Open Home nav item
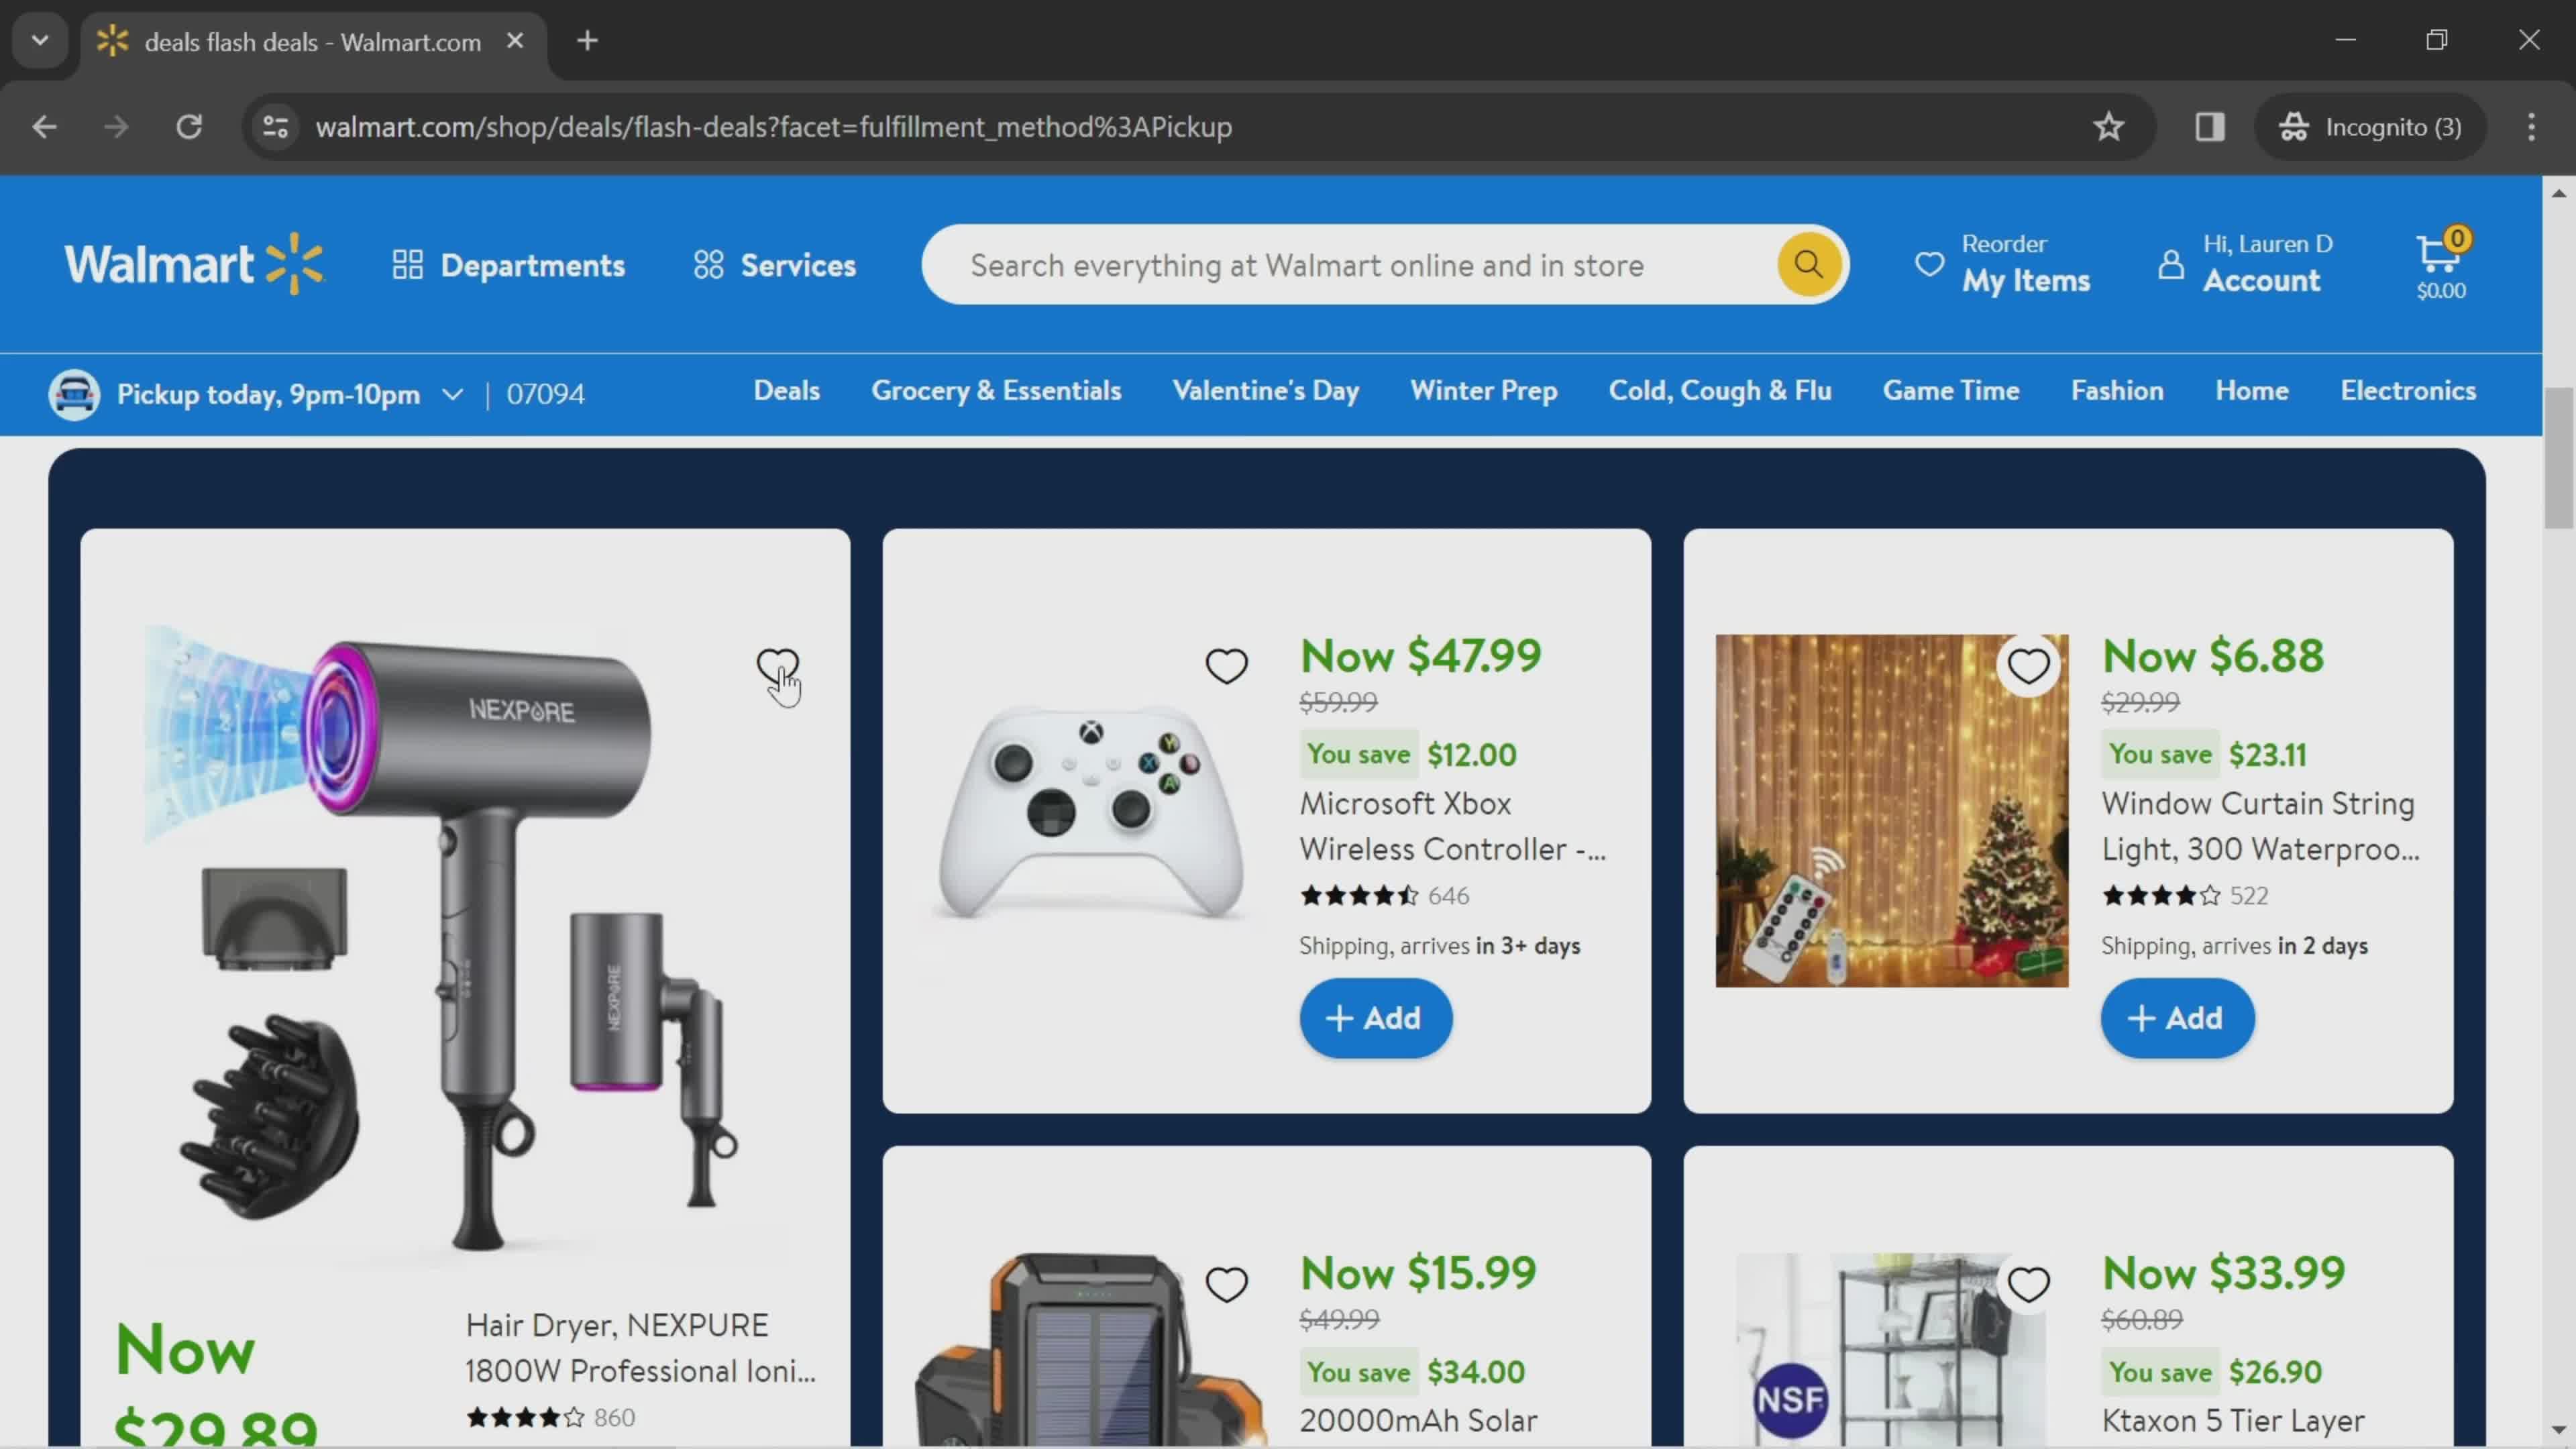 coord(2252,391)
